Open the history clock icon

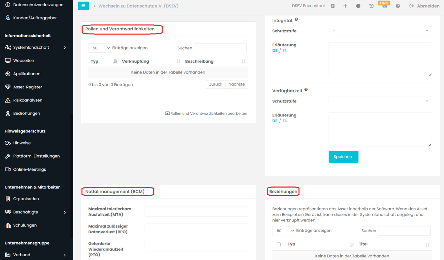click(x=371, y=6)
